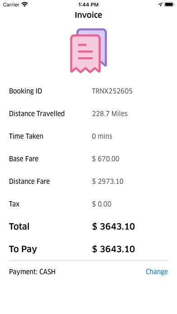177x314 pixels.
Task: Tap the To Pay amount value
Action: [113, 249]
